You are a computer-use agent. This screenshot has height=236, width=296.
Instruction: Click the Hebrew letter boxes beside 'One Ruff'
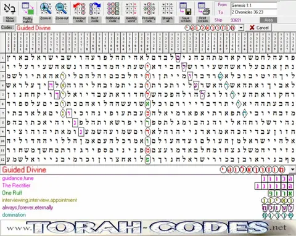pyautogui.click(x=280, y=193)
